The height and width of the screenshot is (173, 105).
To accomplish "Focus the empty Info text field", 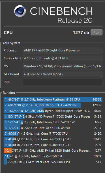I will tap(63, 82).
